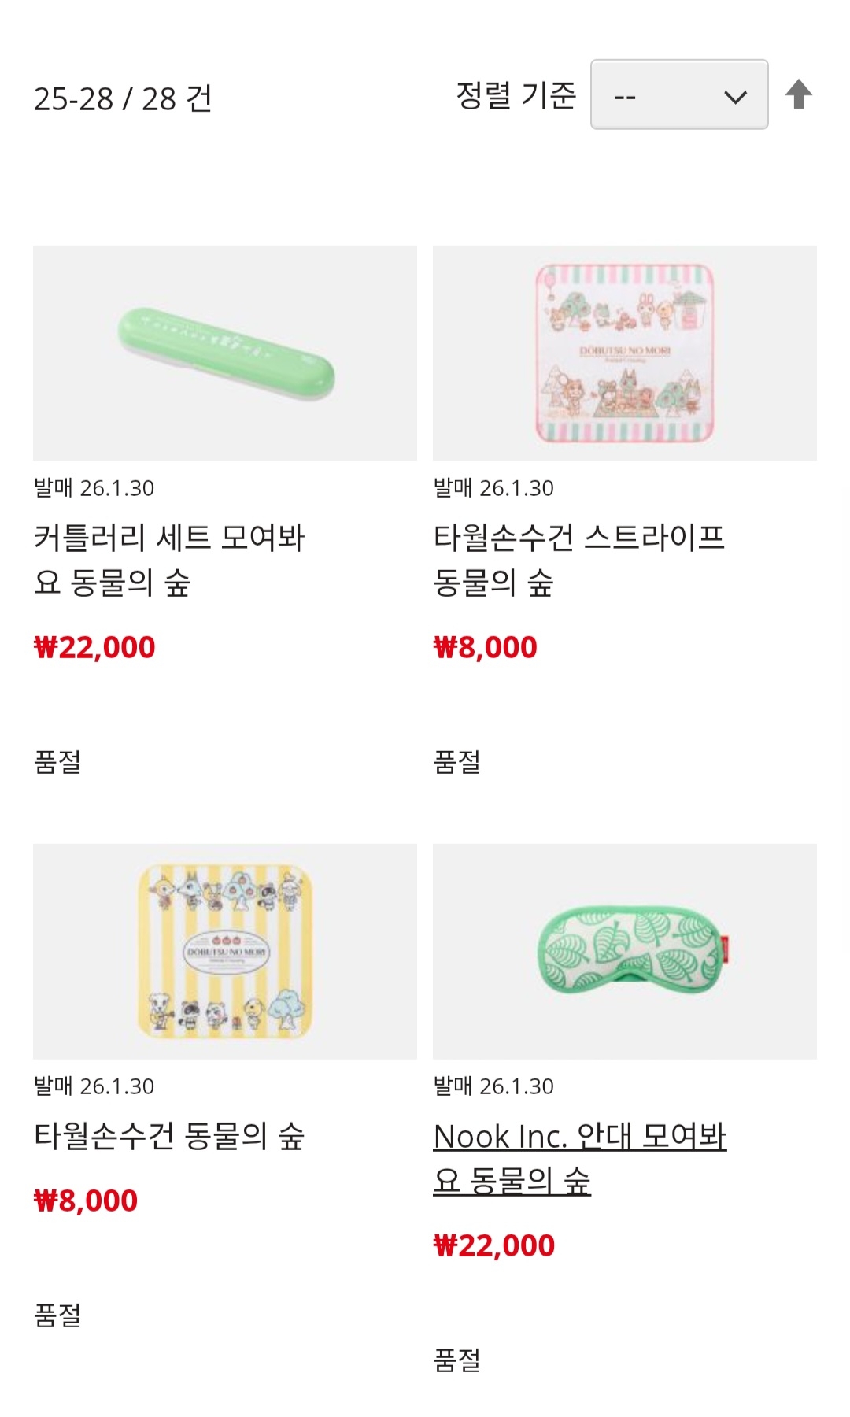Click 품절 label under the eye mask
Viewport: 850px width, 1417px height.
[x=457, y=1360]
